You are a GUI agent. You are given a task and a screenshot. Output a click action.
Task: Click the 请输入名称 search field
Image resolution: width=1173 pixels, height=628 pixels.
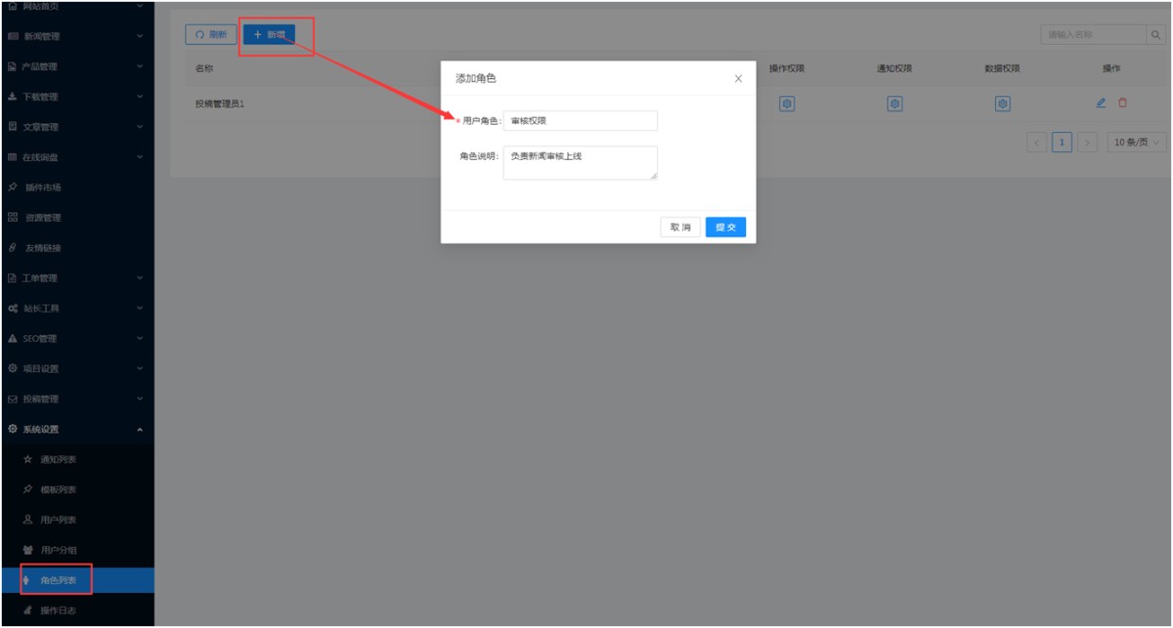coord(1092,34)
